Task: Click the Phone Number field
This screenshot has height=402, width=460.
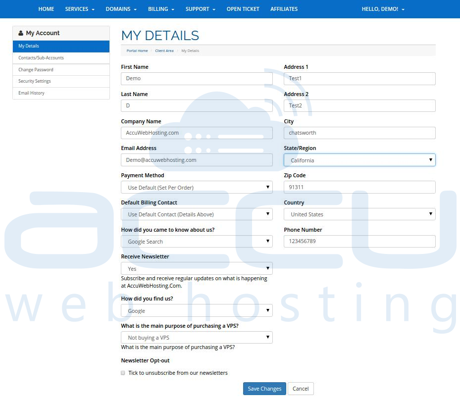Action: pyautogui.click(x=359, y=241)
